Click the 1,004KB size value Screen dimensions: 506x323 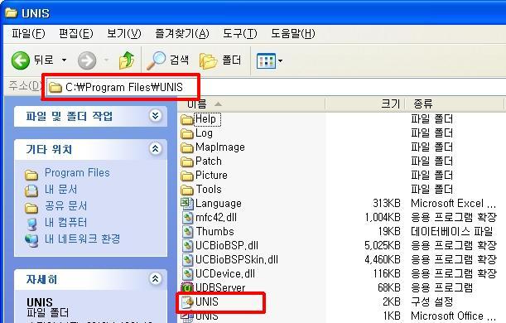click(x=383, y=218)
